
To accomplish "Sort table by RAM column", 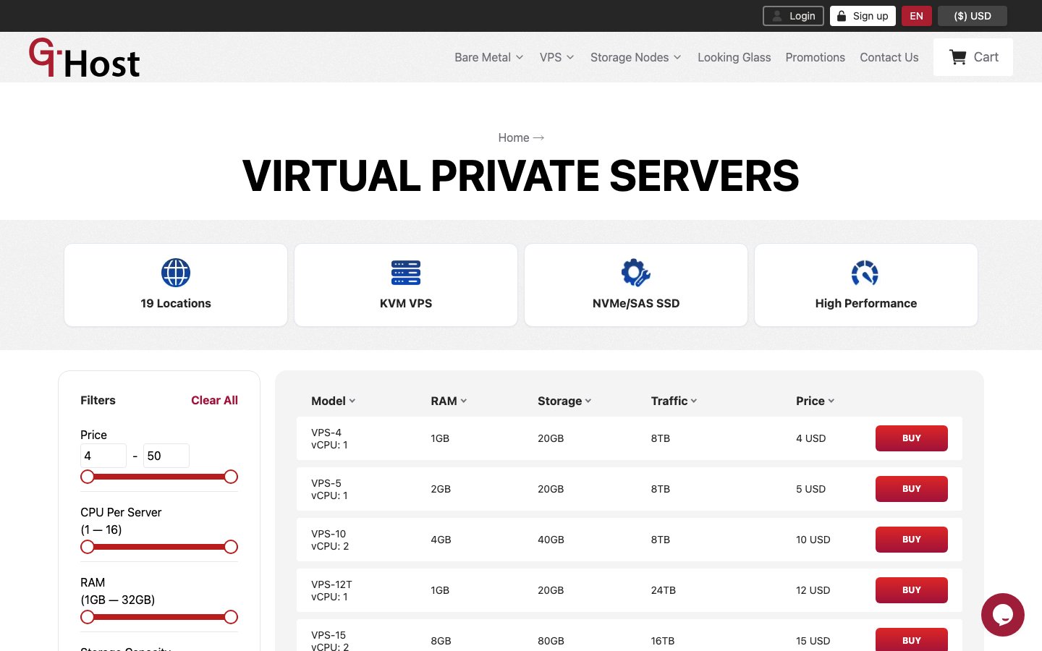I will pyautogui.click(x=449, y=401).
